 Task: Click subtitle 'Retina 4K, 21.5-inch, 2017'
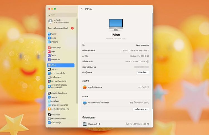click(116, 39)
